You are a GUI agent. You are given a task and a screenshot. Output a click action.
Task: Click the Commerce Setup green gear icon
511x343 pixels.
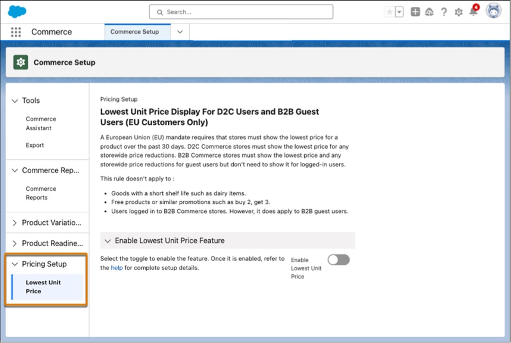(x=21, y=62)
